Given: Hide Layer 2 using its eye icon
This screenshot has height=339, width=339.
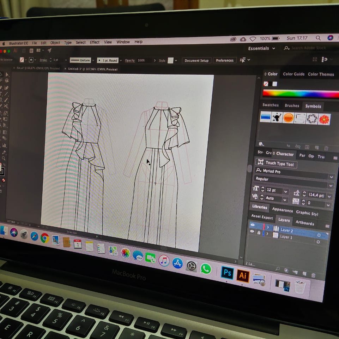Looking at the screenshot, I should click(252, 225).
